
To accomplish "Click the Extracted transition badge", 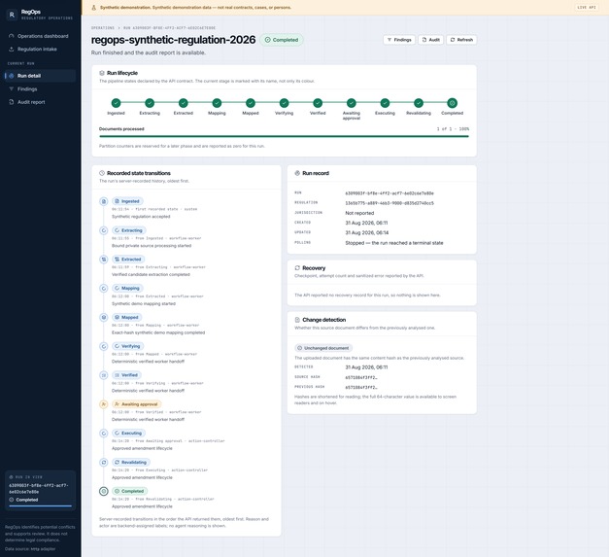I will pos(128,260).
